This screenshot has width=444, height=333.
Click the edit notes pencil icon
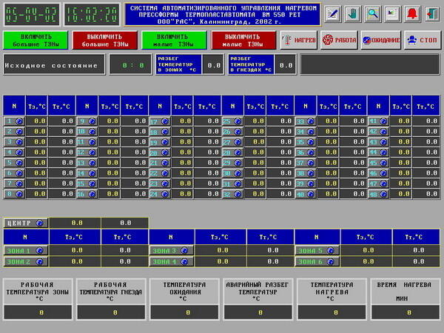[x=333, y=13]
